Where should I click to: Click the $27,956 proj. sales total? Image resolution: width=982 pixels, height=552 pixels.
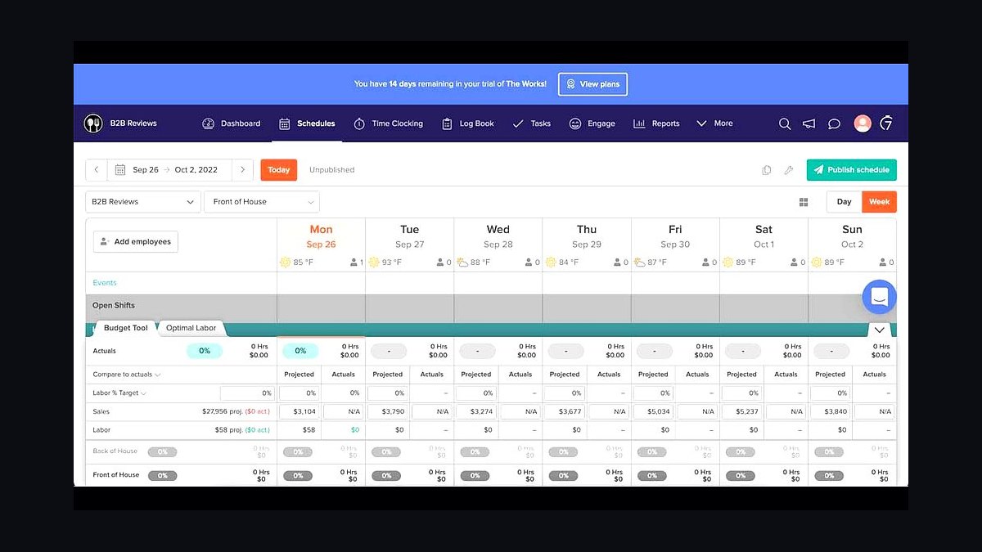coord(223,411)
